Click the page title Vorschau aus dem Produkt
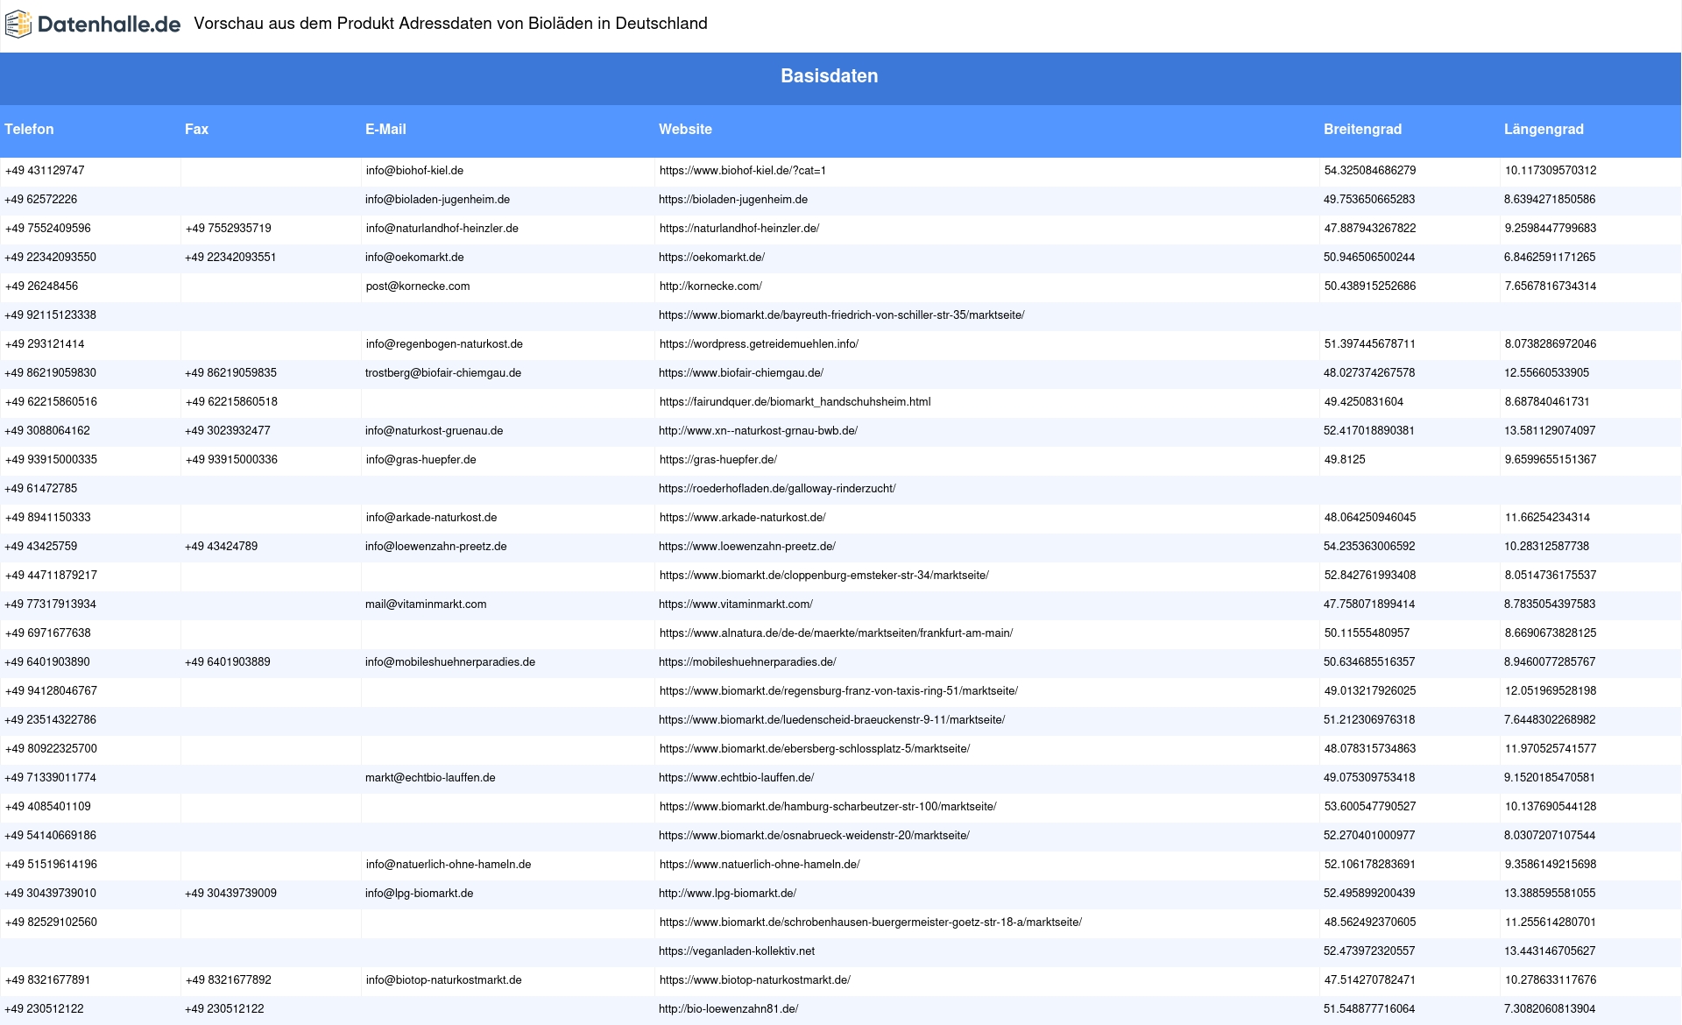 point(450,24)
